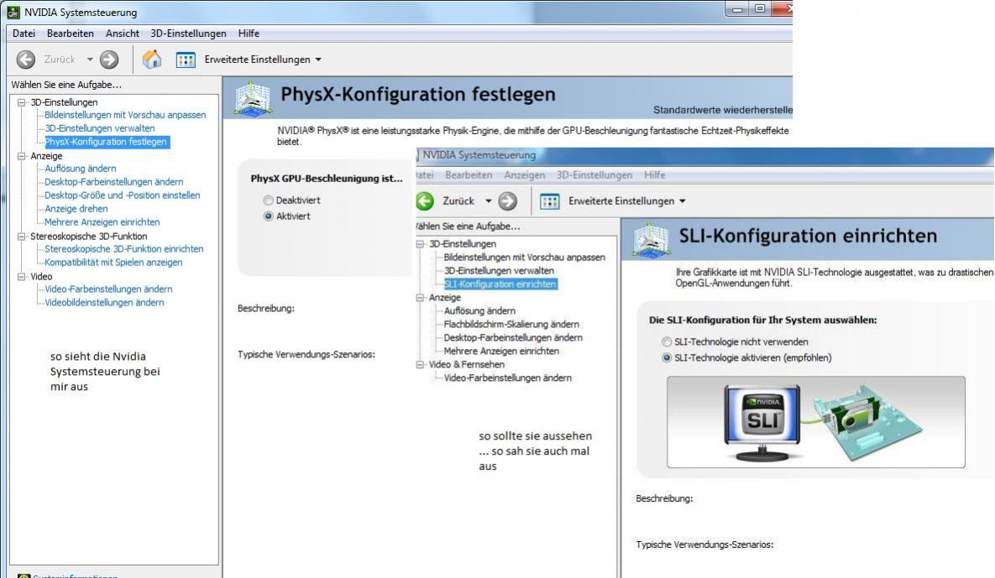Click the forward arrow in the SLI window toolbar
This screenshot has width=995, height=578.
(x=508, y=200)
